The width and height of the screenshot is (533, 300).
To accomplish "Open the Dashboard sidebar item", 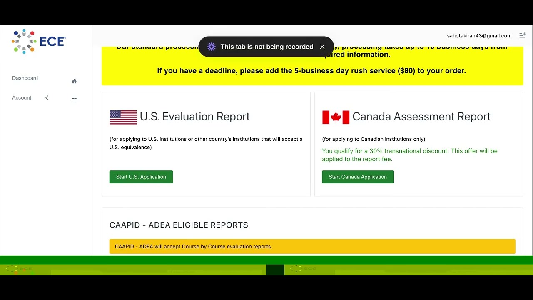I will point(25,78).
